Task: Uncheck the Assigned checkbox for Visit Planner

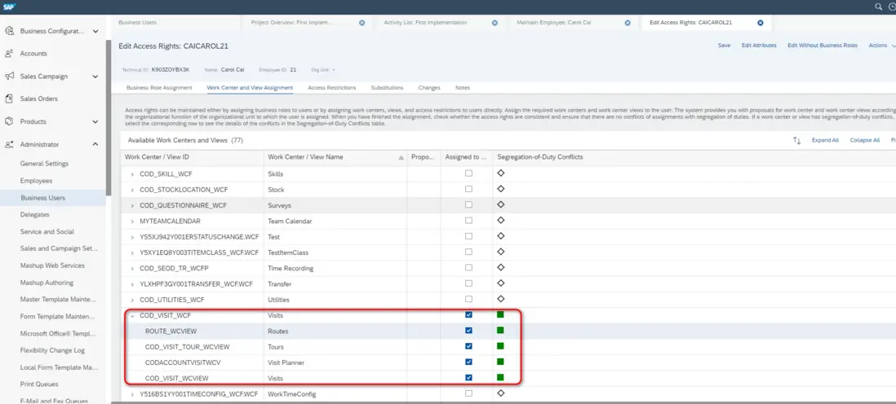Action: pos(468,362)
